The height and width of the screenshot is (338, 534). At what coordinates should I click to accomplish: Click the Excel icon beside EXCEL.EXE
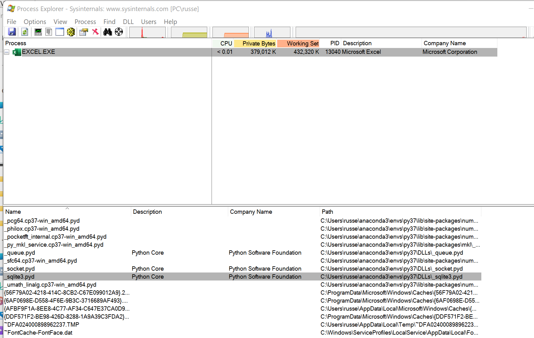pos(16,52)
